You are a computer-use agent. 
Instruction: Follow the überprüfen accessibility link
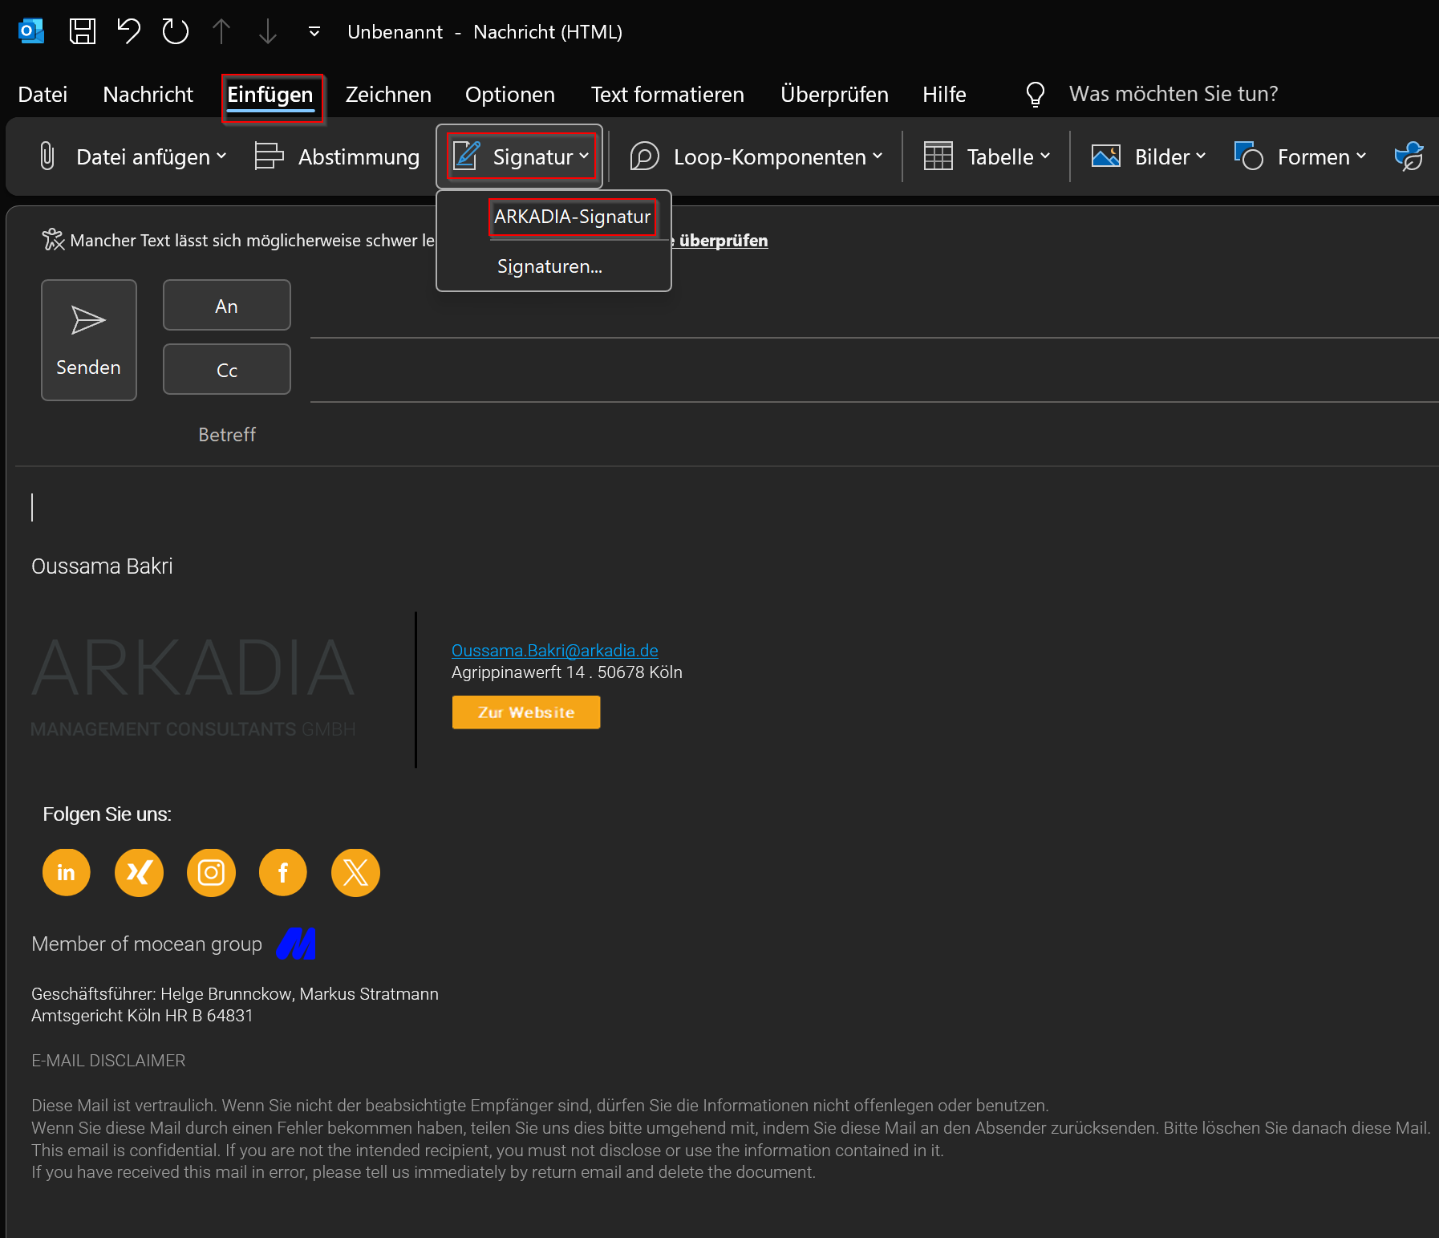coord(724,241)
